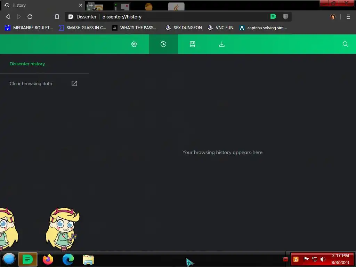This screenshot has width=356, height=267.
Task: Select the History browser tab
Action: (x=43, y=5)
